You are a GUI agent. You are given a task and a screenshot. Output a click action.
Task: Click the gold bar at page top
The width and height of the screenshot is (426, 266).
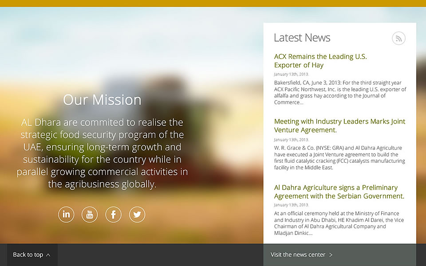coord(213,3)
